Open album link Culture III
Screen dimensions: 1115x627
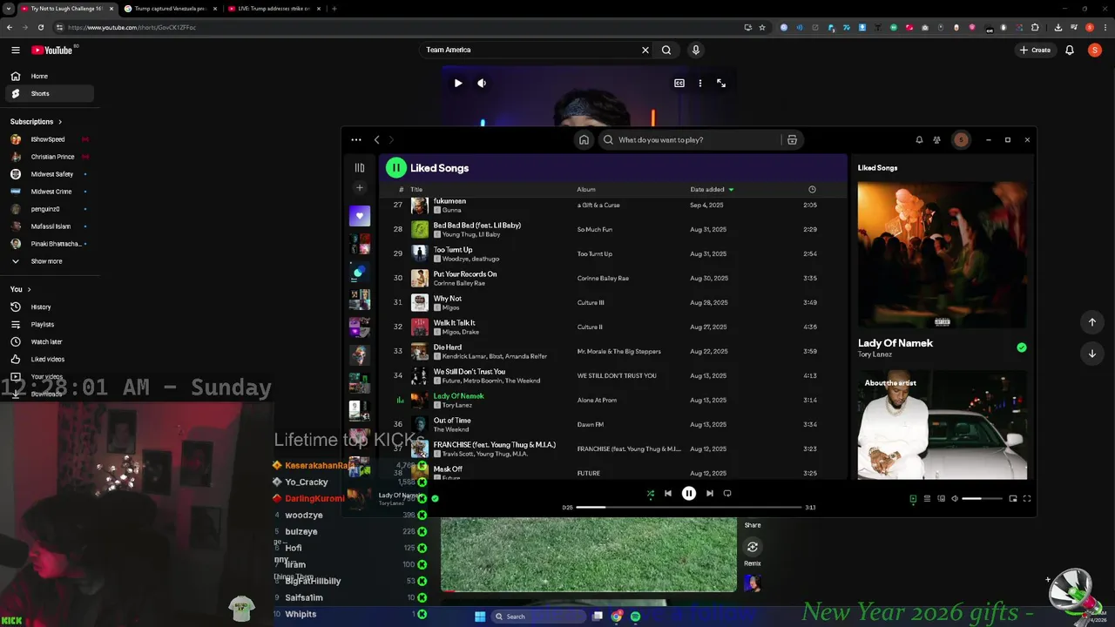click(591, 303)
